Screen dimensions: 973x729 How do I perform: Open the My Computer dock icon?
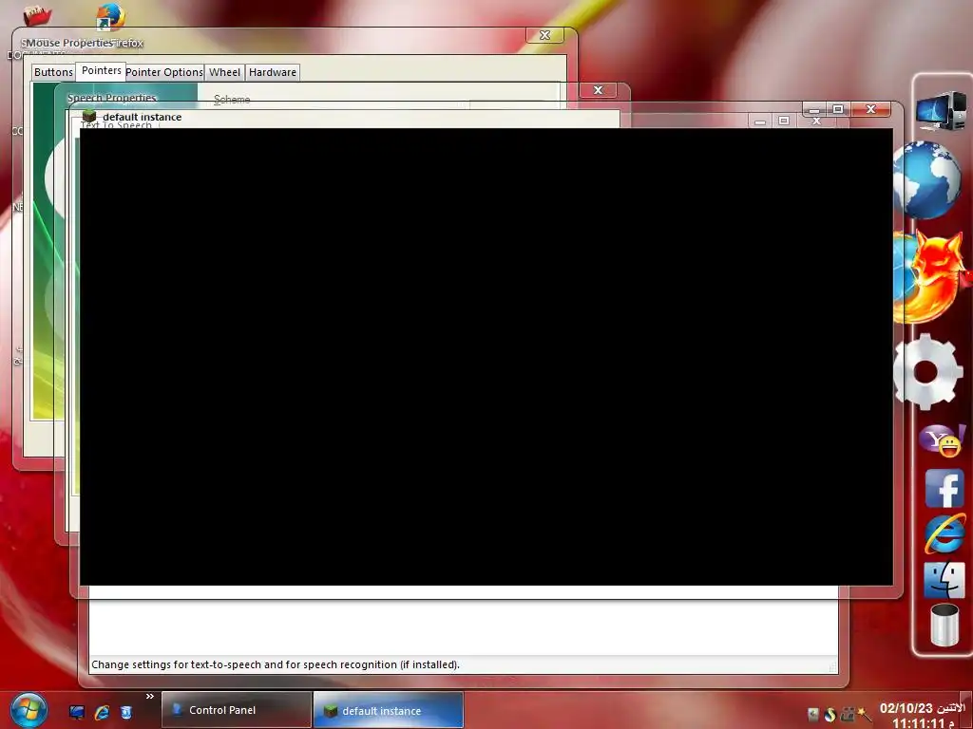[x=942, y=110]
